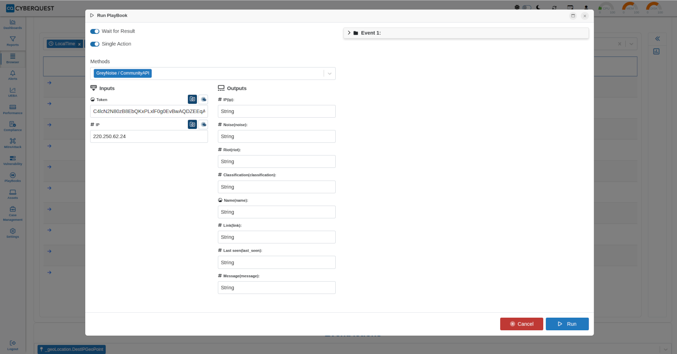Viewport: 677px width, 354px height.
Task: Click the Message(message) output field
Action: coord(277,288)
